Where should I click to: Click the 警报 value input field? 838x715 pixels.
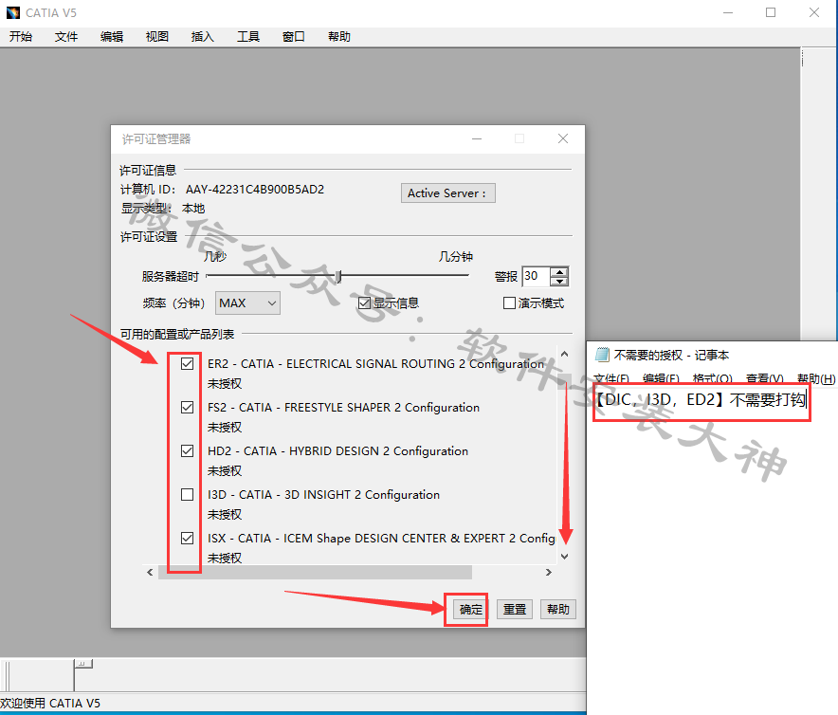coord(536,276)
